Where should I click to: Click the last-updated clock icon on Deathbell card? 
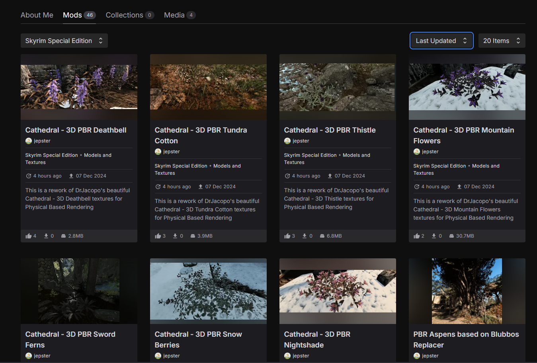pyautogui.click(x=29, y=176)
